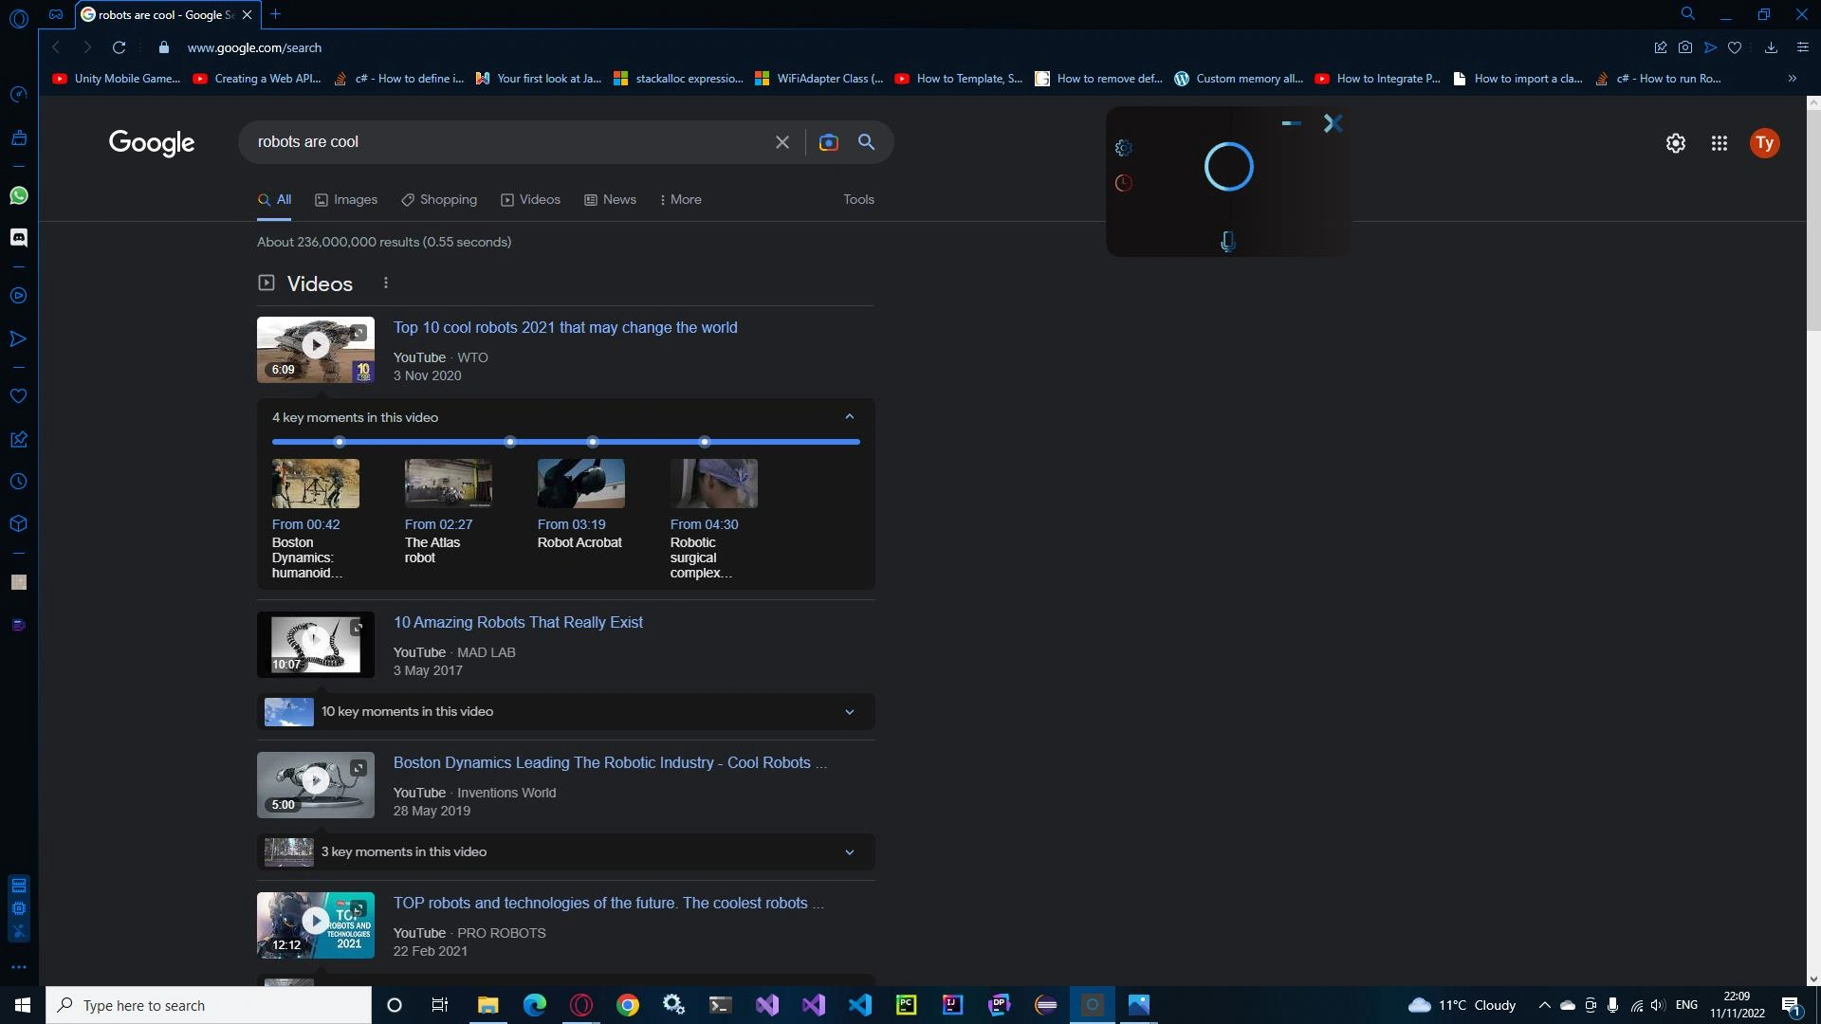Open history clock in sidebar

click(18, 482)
